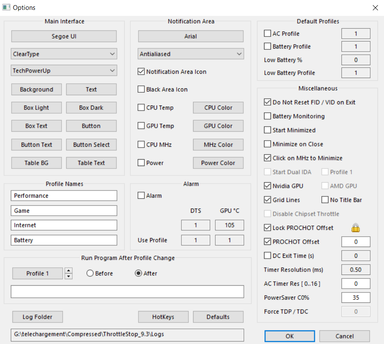Click the Low Battery % value box
This screenshot has width=384, height=344.
tap(356, 60)
